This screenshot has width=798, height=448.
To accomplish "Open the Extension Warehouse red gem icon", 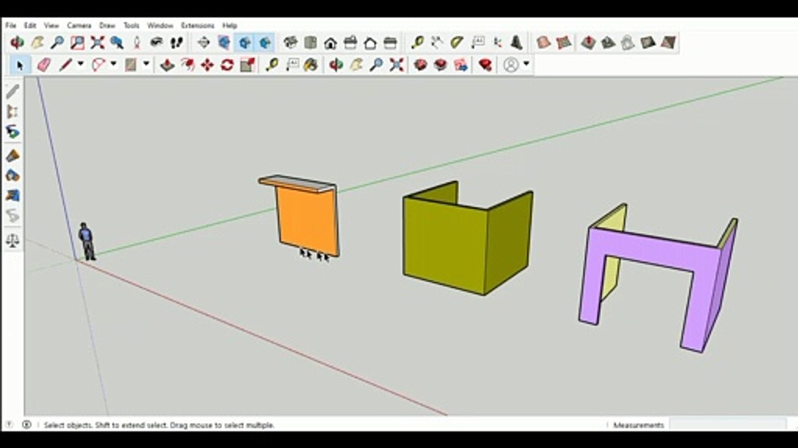I will pos(486,65).
